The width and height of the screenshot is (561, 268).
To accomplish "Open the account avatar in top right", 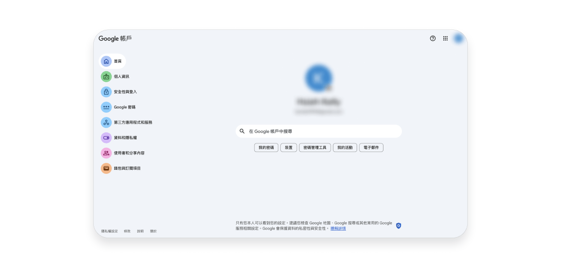I will click(x=458, y=38).
